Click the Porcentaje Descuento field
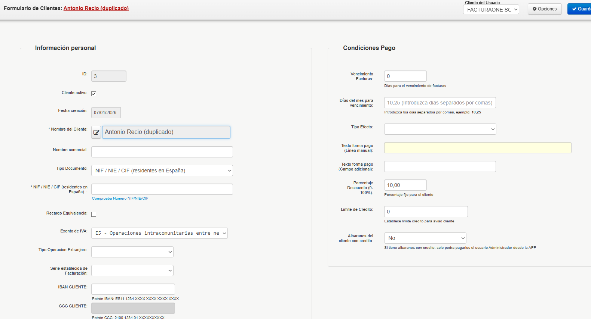 tap(405, 185)
